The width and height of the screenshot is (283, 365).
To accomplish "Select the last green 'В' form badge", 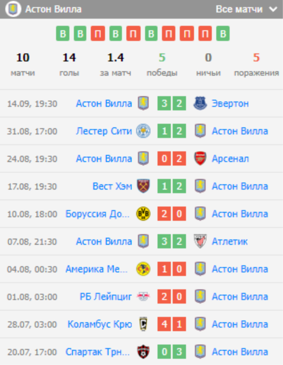I will point(223,34).
